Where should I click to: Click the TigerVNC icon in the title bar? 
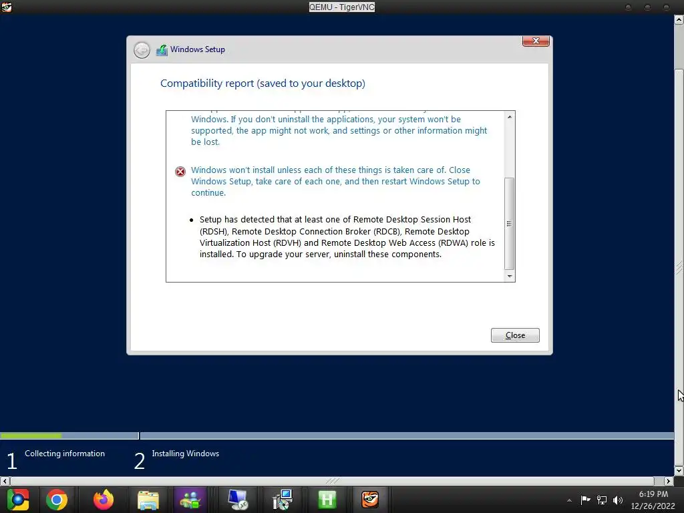(7, 7)
